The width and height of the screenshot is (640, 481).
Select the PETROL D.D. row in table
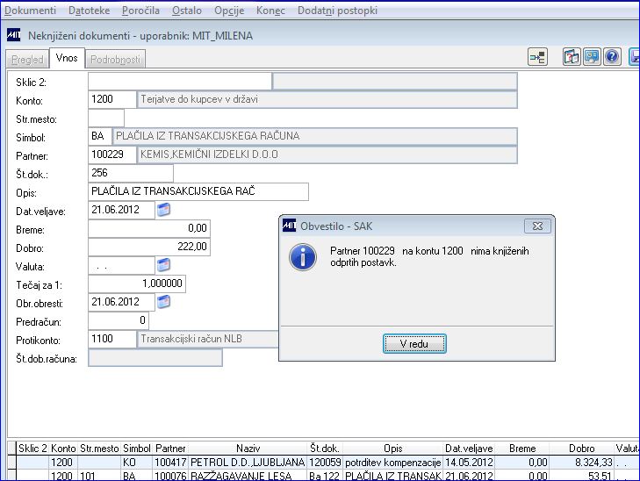click(x=323, y=463)
